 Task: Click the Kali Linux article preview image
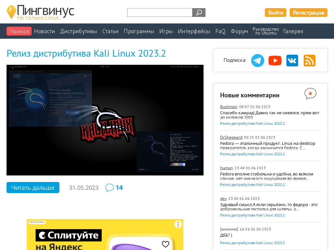(x=105, y=120)
